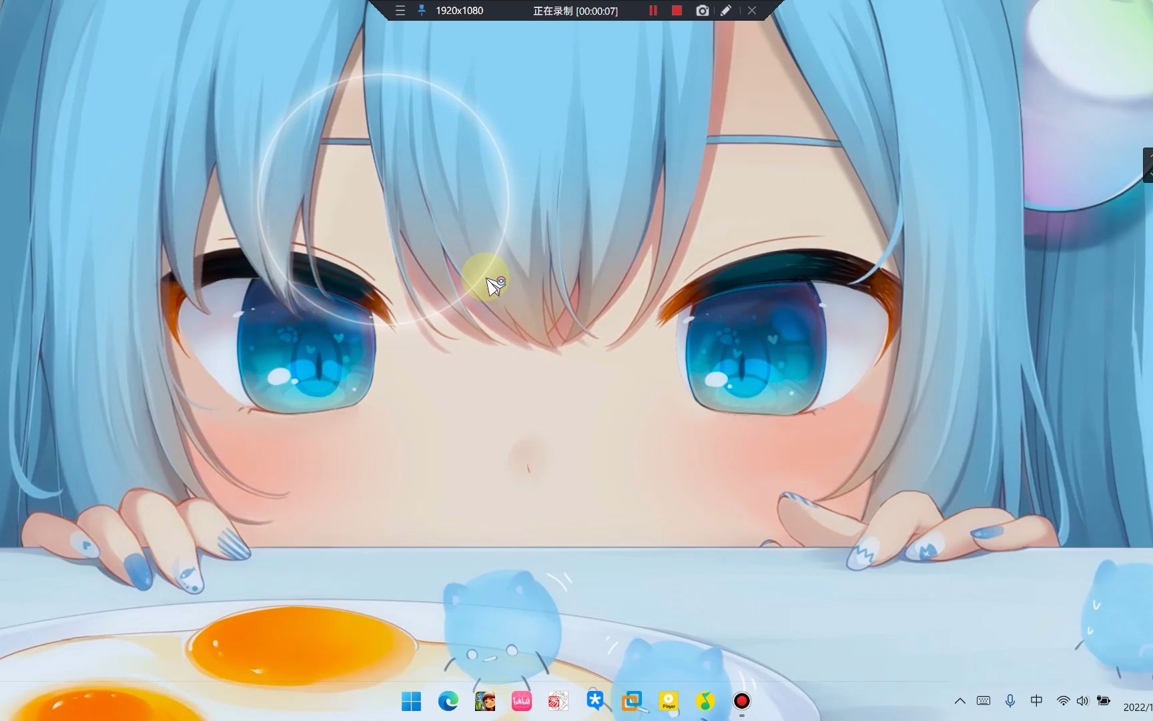Click the microphone tray icon
This screenshot has height=721, width=1153.
click(1010, 701)
